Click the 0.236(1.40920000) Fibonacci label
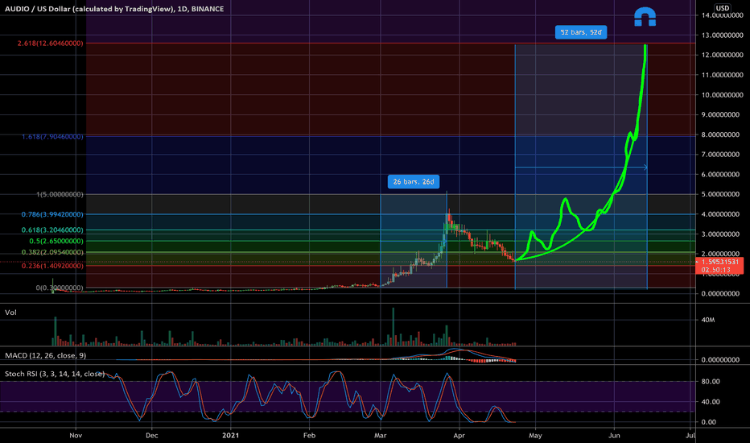Viewport: 750px width, 443px height. [x=52, y=266]
